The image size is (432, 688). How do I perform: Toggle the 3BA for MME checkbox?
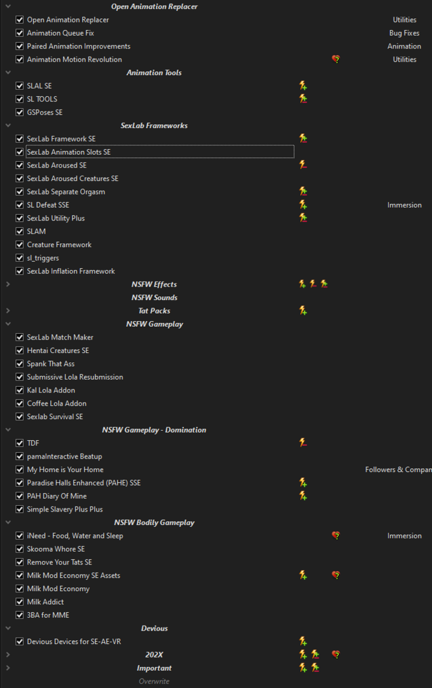click(x=20, y=615)
